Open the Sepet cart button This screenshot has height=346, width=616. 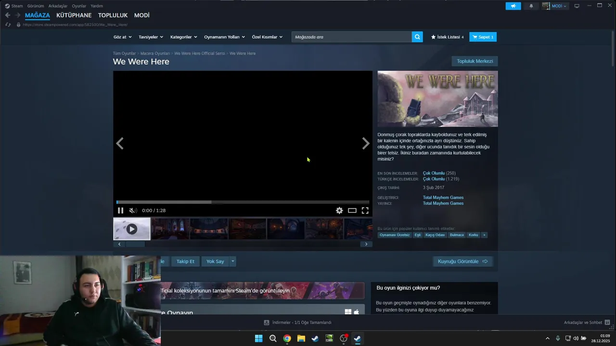coord(483,37)
